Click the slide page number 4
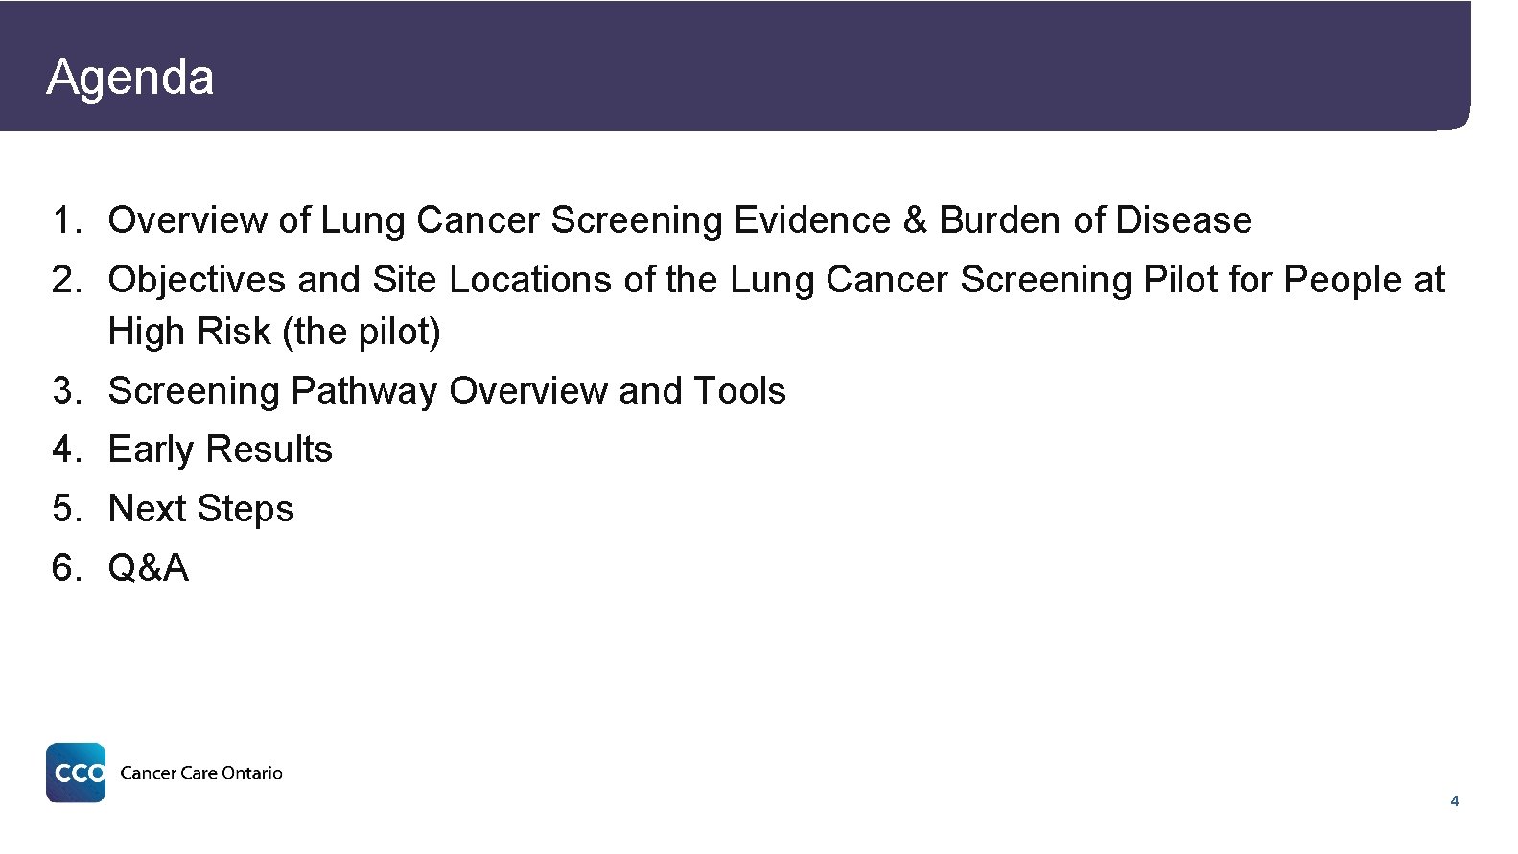The width and height of the screenshot is (1518, 854). (1455, 801)
